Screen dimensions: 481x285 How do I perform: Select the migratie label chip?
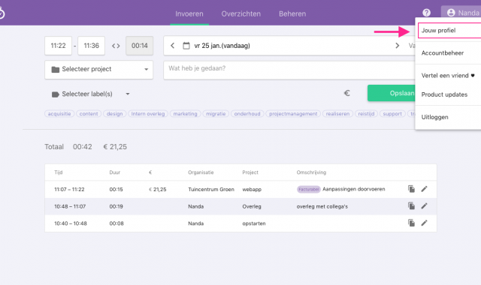pyautogui.click(x=216, y=114)
